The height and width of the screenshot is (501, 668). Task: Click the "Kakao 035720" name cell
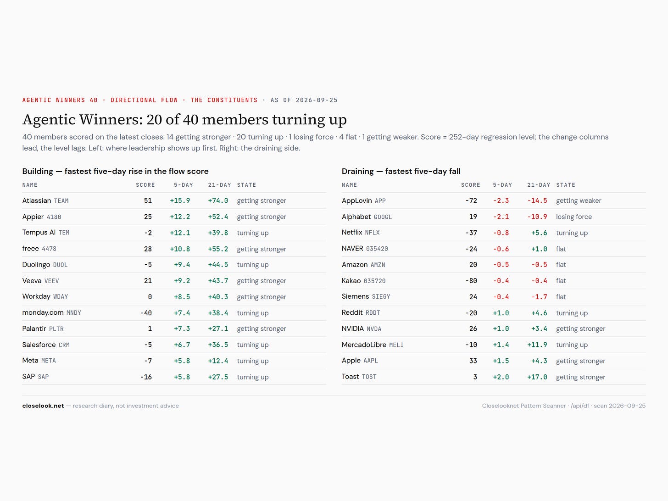(x=364, y=281)
